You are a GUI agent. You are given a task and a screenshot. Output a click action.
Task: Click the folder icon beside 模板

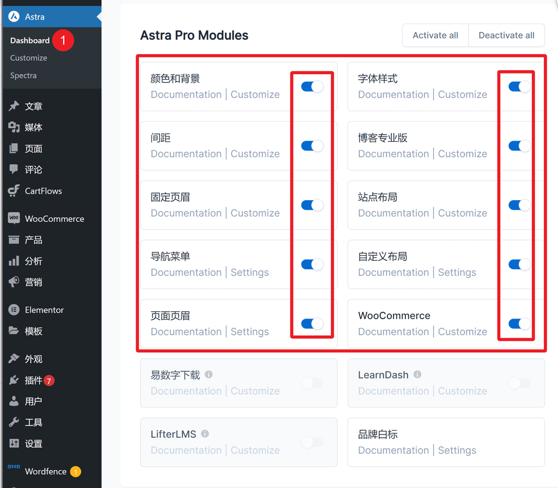[x=14, y=330]
